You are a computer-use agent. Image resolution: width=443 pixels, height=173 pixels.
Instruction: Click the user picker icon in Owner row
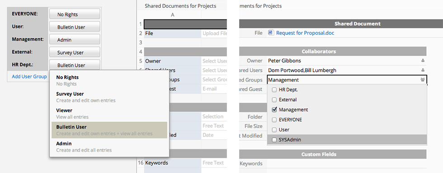click(423, 61)
